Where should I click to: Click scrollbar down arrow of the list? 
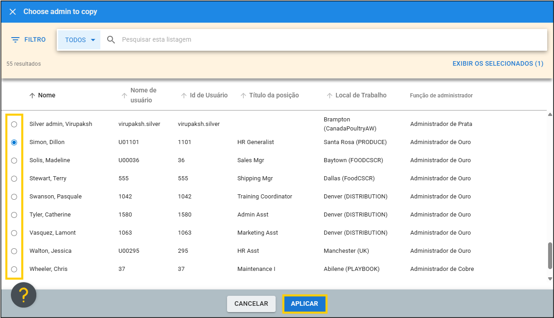(x=550, y=279)
